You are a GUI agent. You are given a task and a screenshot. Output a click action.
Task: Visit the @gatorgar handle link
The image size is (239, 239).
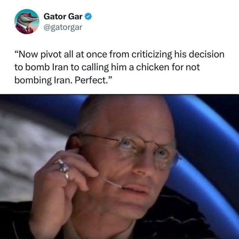point(63,28)
